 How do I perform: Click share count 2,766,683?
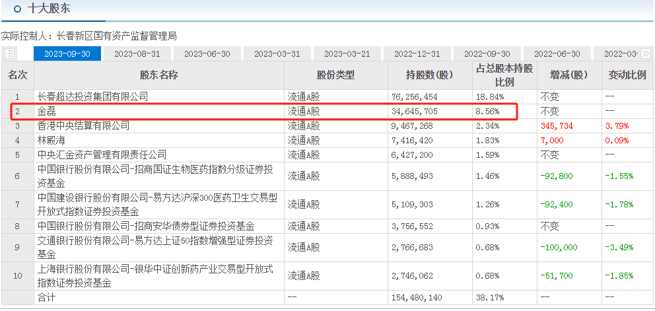(x=412, y=248)
